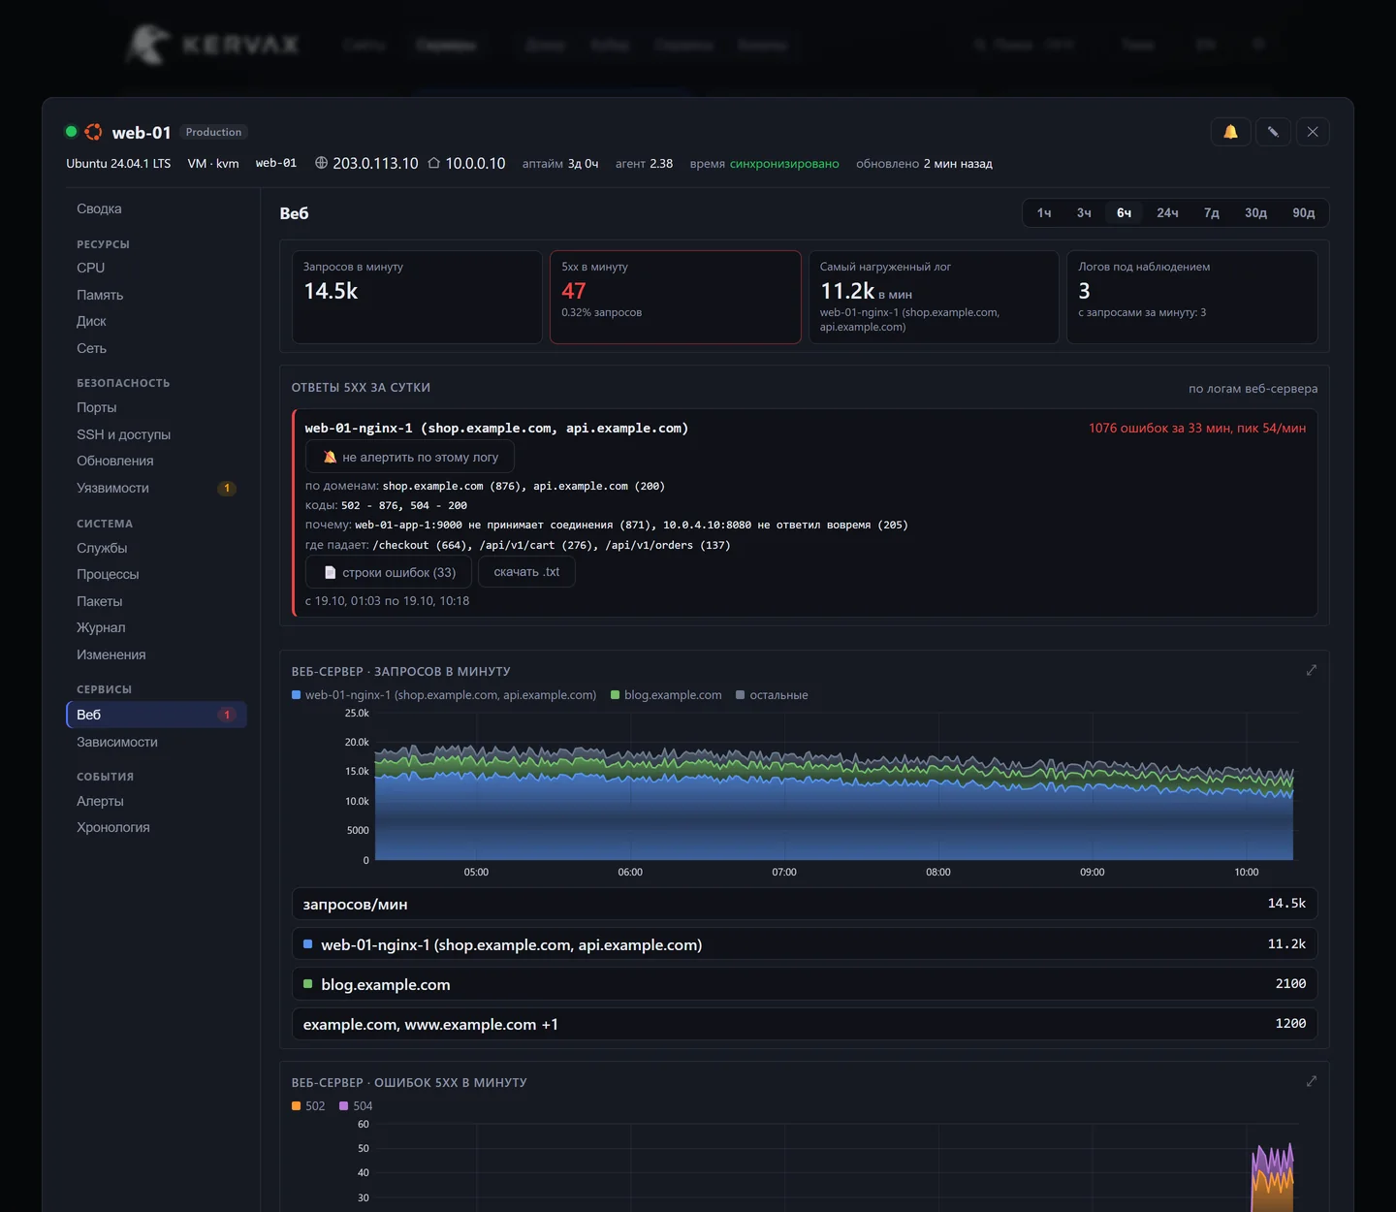1396x1212 pixels.
Task: Click the globe icon near public IP
Action: (x=321, y=163)
